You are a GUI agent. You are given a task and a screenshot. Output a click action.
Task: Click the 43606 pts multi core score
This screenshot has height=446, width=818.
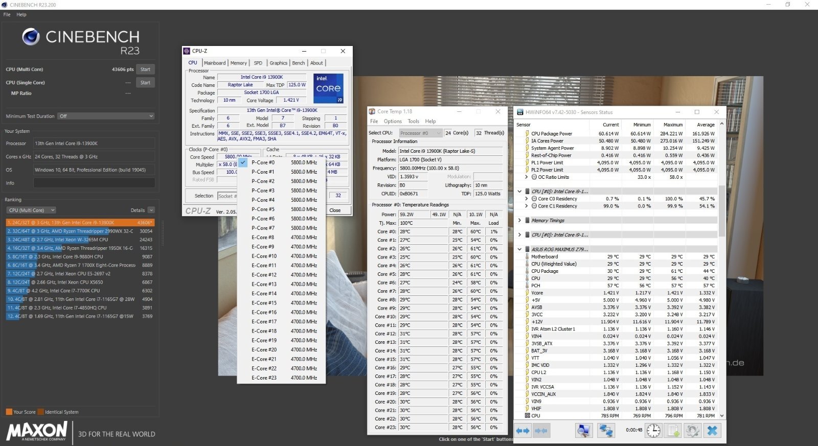tap(123, 69)
